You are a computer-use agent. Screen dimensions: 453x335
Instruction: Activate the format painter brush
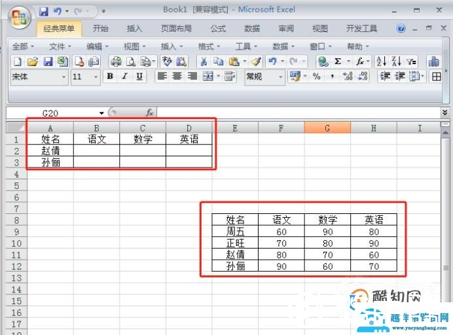[x=256, y=62]
